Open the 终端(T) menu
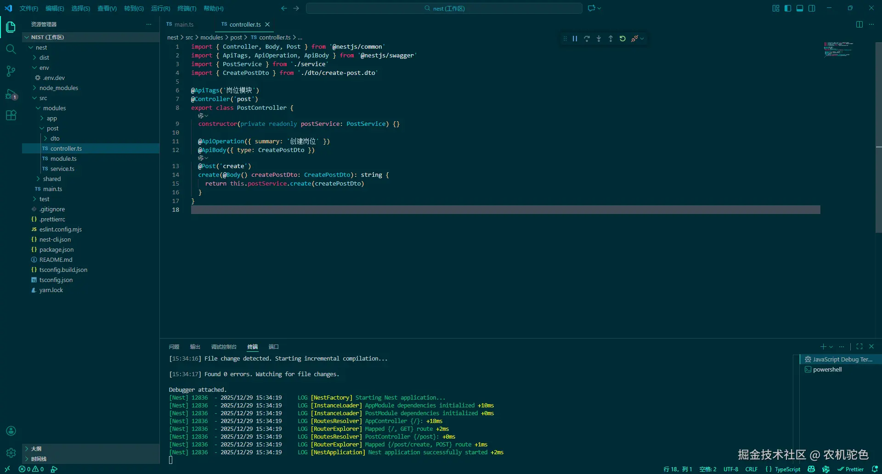This screenshot has width=882, height=474. point(187,8)
